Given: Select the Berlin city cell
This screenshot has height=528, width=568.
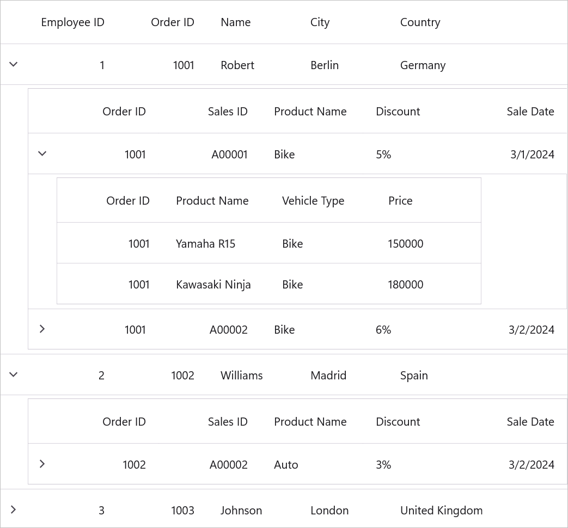Looking at the screenshot, I should pos(325,65).
